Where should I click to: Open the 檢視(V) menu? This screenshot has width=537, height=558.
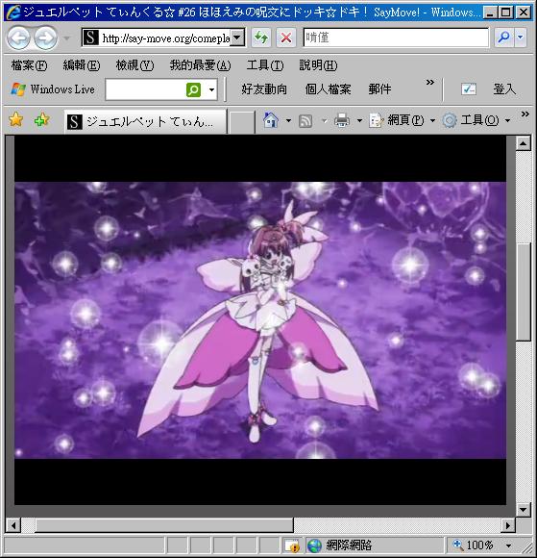(134, 65)
